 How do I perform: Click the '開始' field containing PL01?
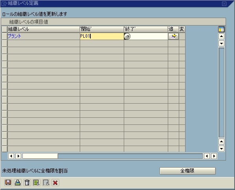pos(102,36)
